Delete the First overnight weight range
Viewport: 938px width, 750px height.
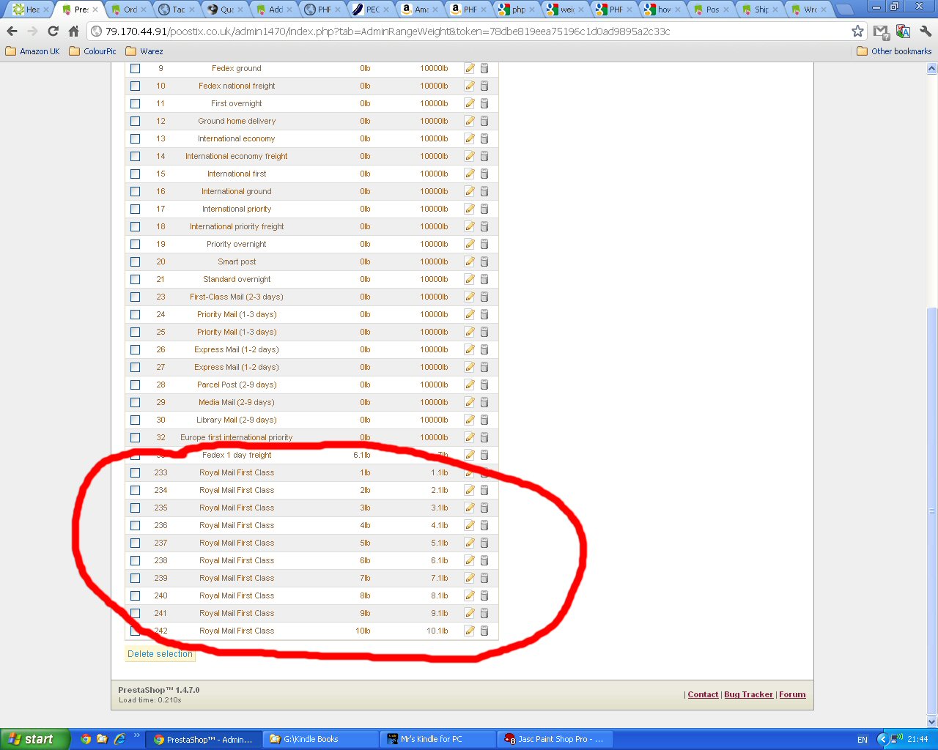point(484,103)
